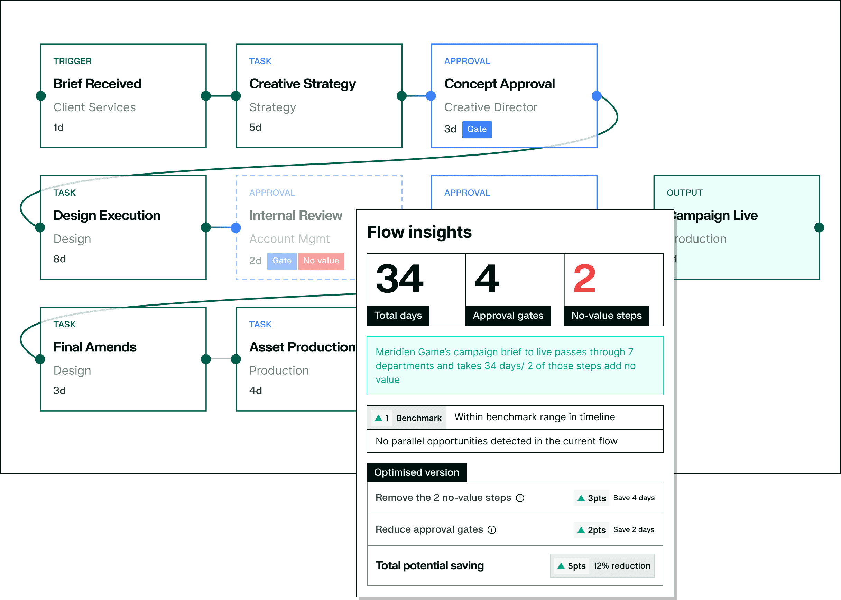Click the 5pts total saving badge

(571, 566)
